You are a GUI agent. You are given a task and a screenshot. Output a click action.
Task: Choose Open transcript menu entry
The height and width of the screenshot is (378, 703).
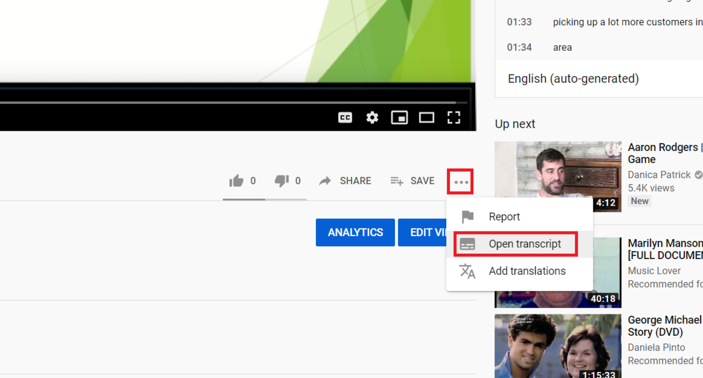(x=524, y=244)
